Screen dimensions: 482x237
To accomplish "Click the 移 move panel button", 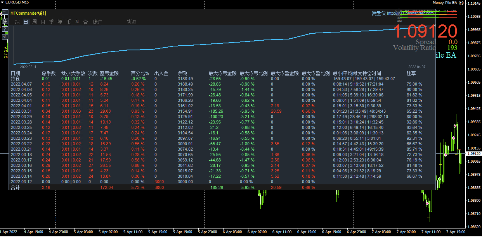I will coord(5,21).
